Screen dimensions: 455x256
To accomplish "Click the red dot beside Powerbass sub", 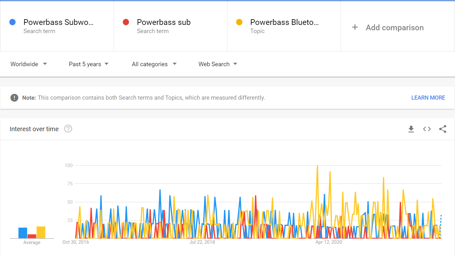I will [x=126, y=22].
